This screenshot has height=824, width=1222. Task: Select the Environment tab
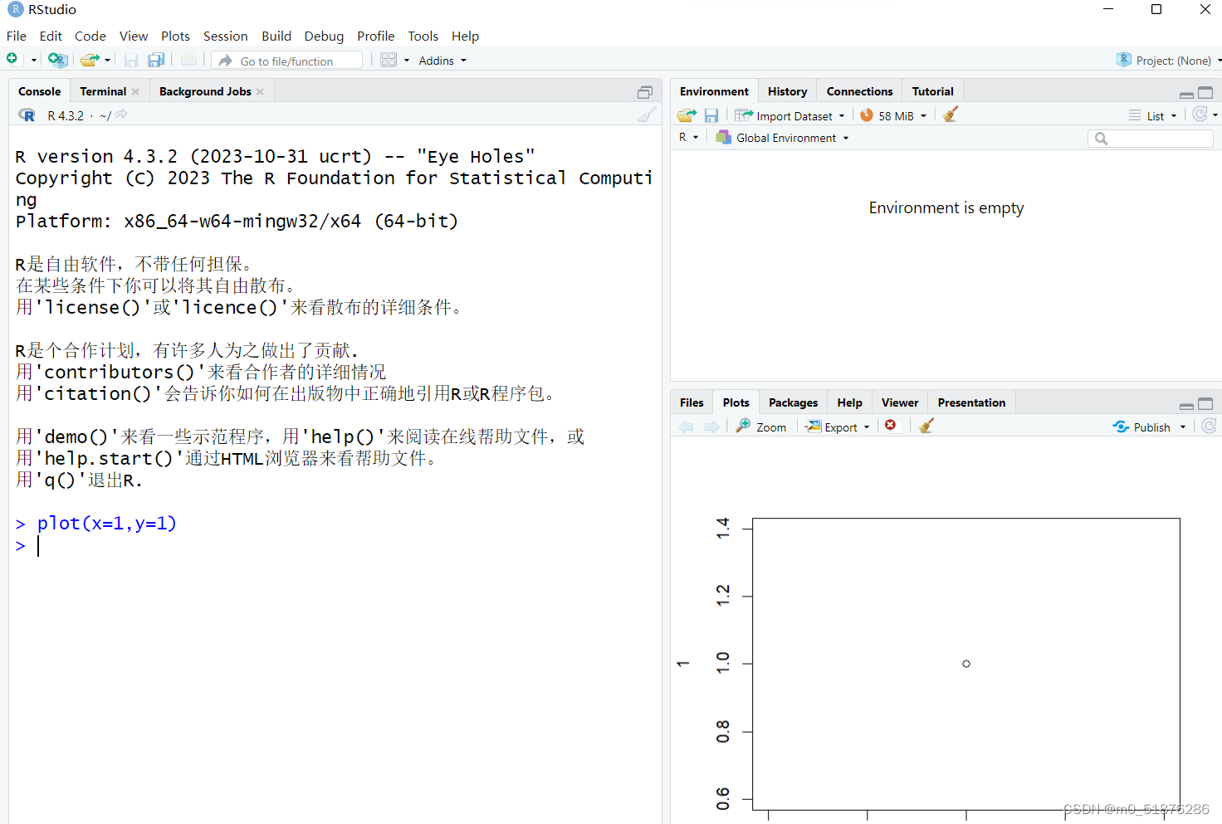pos(714,91)
